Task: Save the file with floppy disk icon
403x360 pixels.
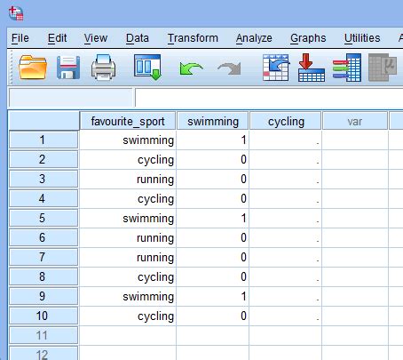Action: pos(68,68)
